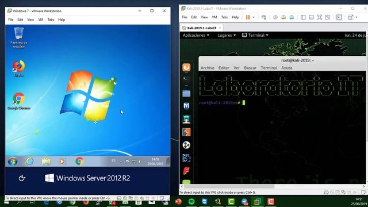Open Chrome from Windows 7 taskbar
368x207 pixels.
79,162
